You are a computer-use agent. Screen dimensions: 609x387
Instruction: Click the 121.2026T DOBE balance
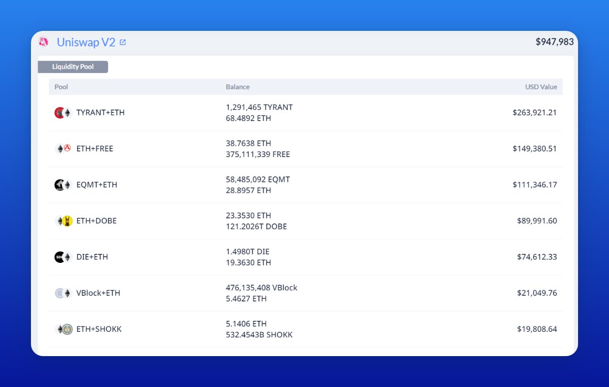click(x=256, y=226)
